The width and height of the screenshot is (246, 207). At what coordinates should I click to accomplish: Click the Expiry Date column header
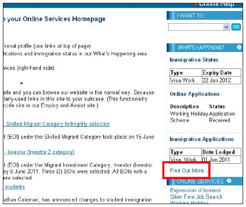point(221,73)
